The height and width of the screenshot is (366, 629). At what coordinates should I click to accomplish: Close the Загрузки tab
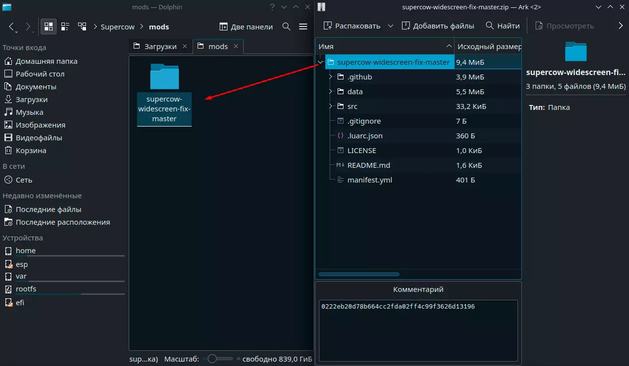(185, 46)
